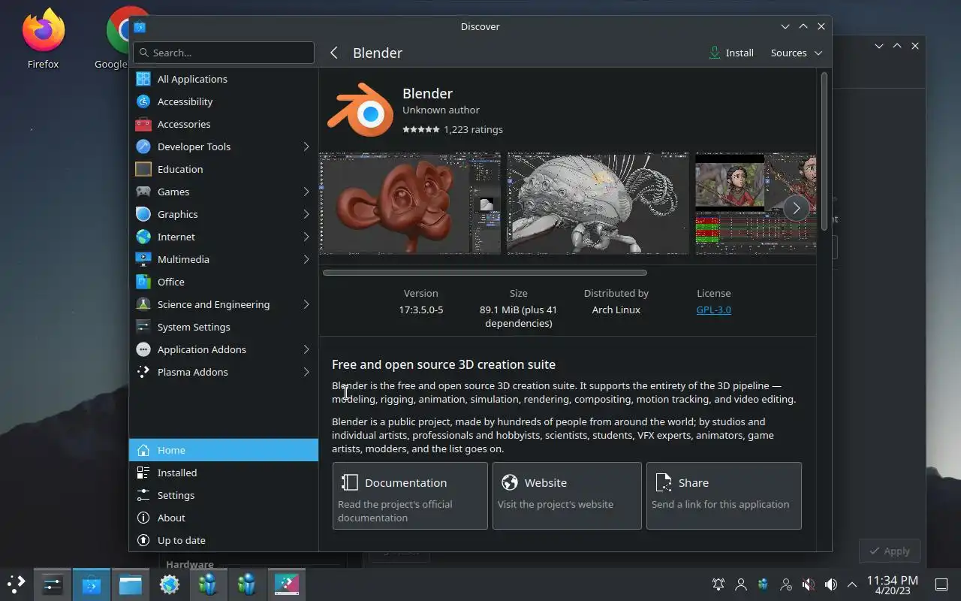Open the Sources dropdown
The width and height of the screenshot is (961, 601).
[796, 53]
